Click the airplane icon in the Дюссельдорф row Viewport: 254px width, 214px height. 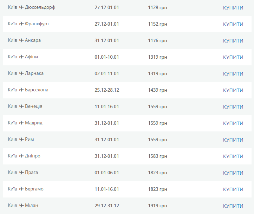pyautogui.click(x=21, y=7)
